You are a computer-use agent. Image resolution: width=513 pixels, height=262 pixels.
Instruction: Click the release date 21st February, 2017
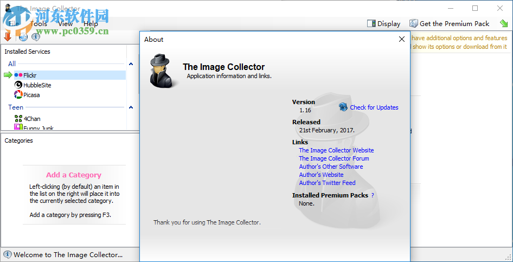click(x=327, y=130)
